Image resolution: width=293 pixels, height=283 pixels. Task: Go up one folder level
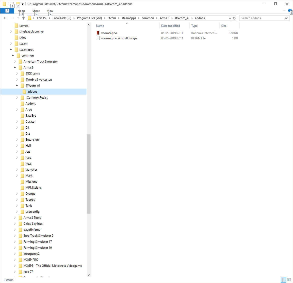(23, 18)
